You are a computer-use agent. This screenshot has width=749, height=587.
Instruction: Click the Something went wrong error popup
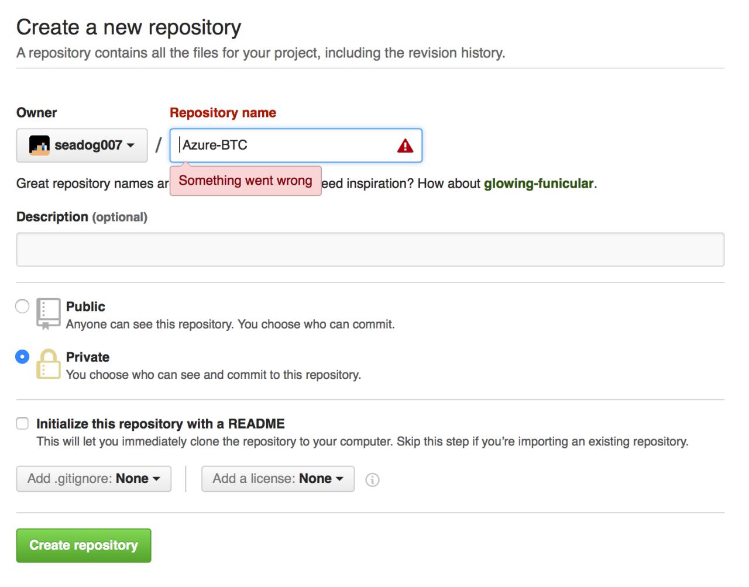coord(245,181)
